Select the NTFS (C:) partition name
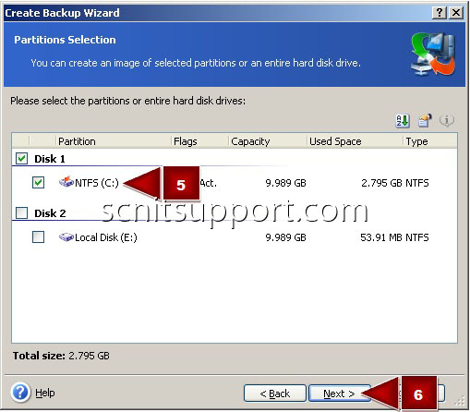The image size is (470, 412). pyautogui.click(x=97, y=183)
